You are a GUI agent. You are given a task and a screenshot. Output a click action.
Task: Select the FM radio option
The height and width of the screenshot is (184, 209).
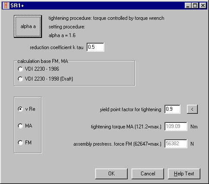(20, 143)
